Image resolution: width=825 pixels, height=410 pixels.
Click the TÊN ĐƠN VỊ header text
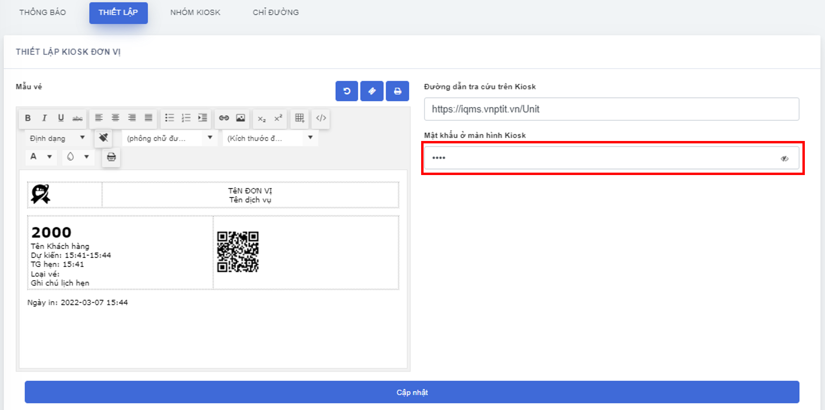point(250,191)
